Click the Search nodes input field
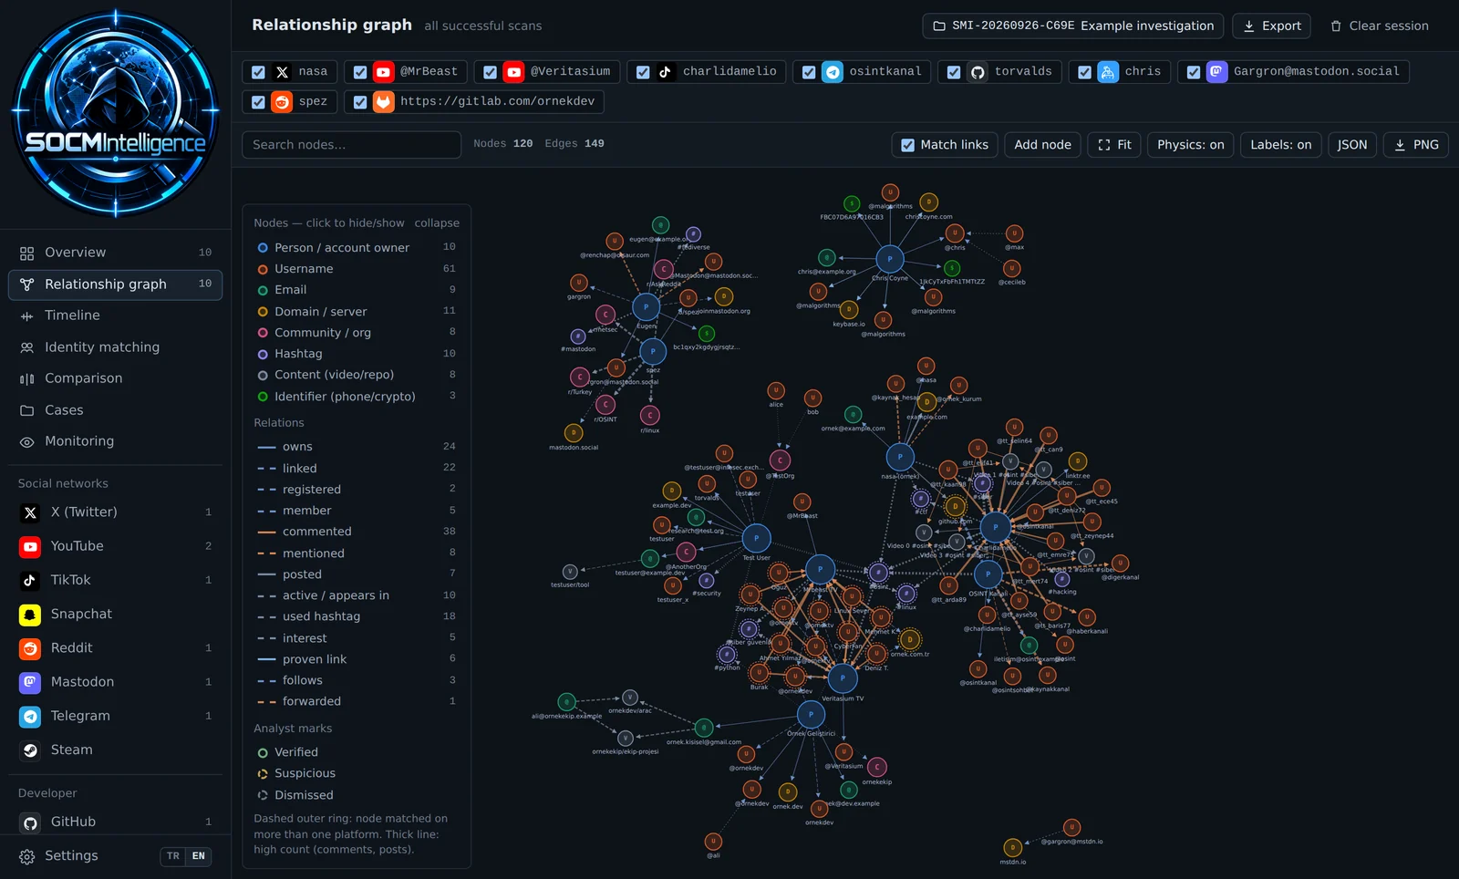The image size is (1459, 879). pyautogui.click(x=352, y=145)
